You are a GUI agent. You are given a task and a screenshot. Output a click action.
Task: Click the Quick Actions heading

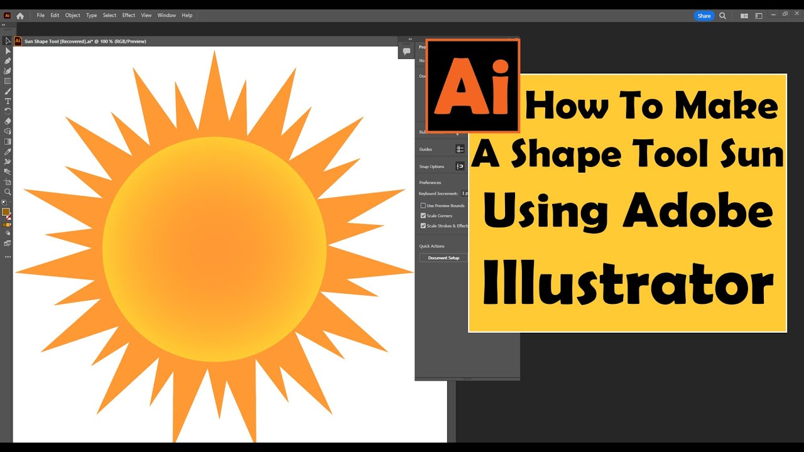coord(432,246)
